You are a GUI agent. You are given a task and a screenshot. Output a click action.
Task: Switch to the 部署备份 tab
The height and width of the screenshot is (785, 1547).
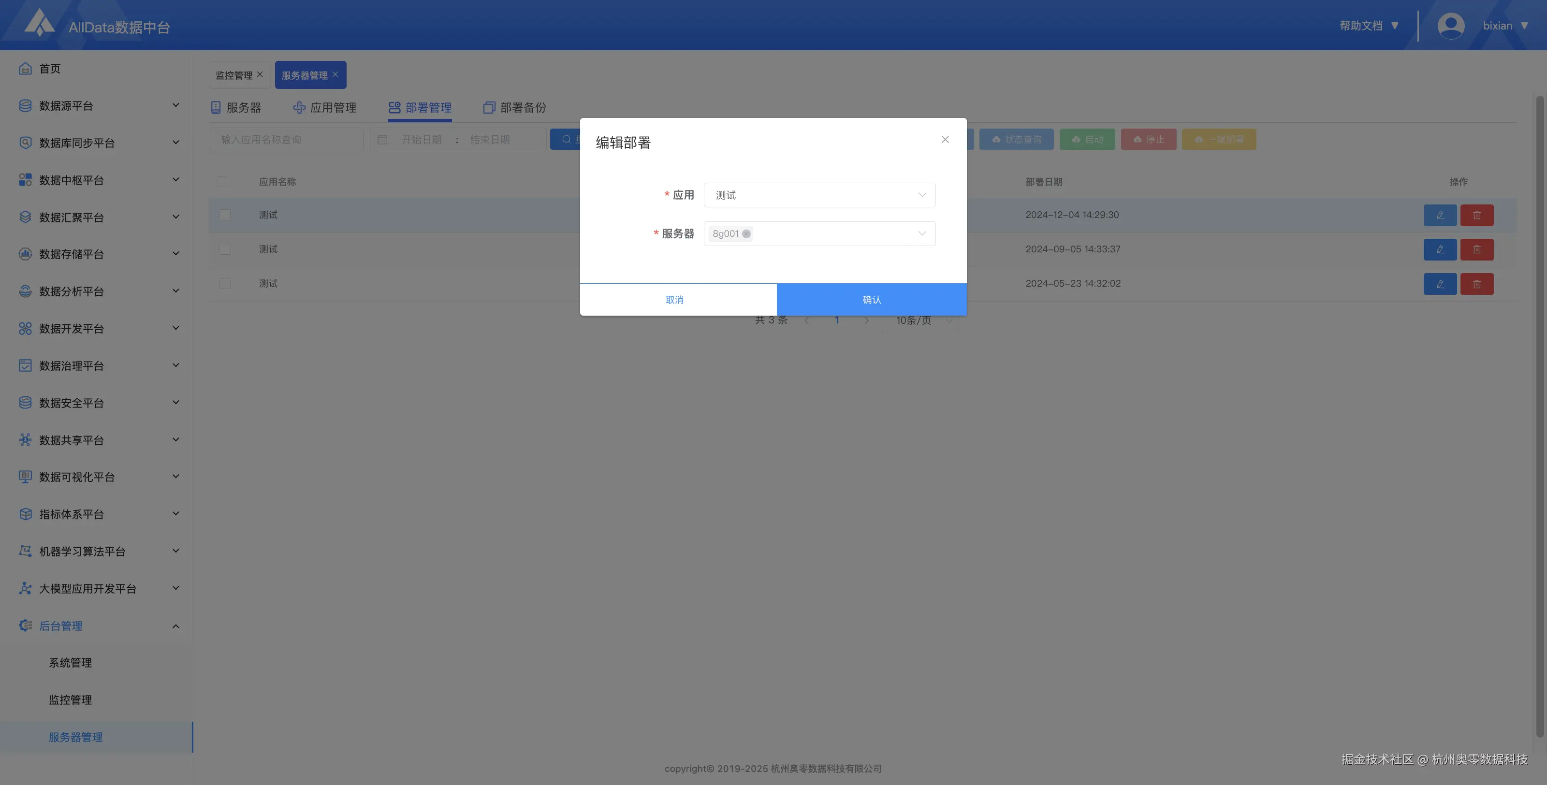coord(514,107)
